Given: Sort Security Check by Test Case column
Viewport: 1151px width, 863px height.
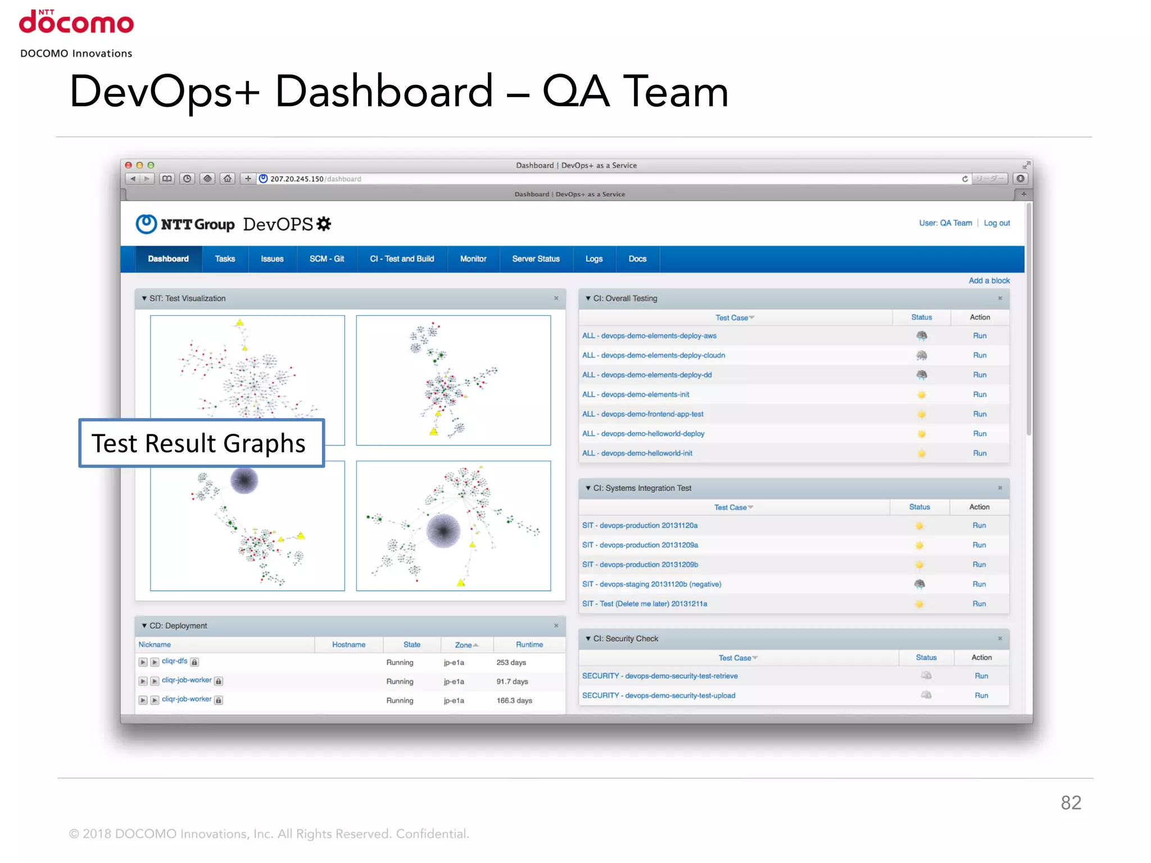Looking at the screenshot, I should click(x=738, y=658).
